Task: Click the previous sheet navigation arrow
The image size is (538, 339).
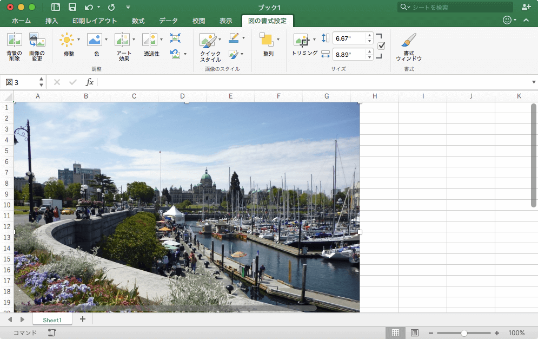Action: click(10, 320)
